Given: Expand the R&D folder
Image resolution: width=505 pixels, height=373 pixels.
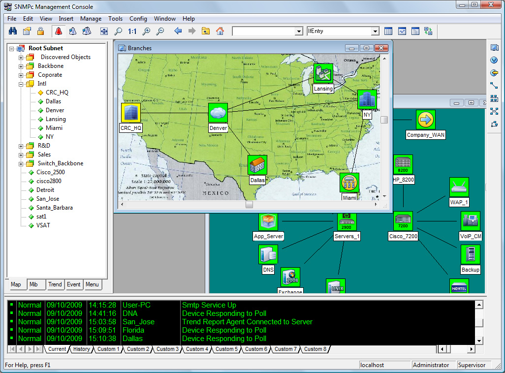Looking at the screenshot, I should pyautogui.click(x=21, y=146).
